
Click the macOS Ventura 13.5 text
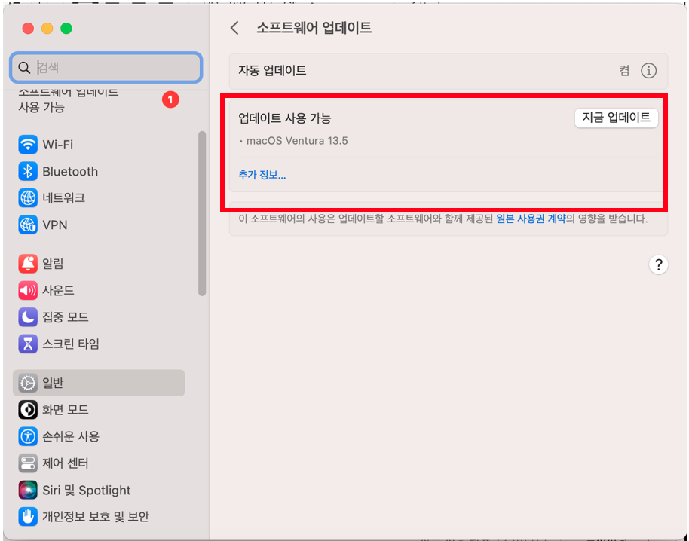297,141
